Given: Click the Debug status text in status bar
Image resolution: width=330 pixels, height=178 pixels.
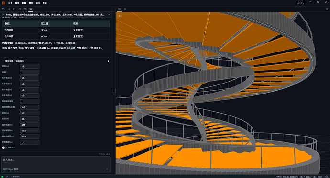Looking at the screenshot, I should [x=299, y=177].
